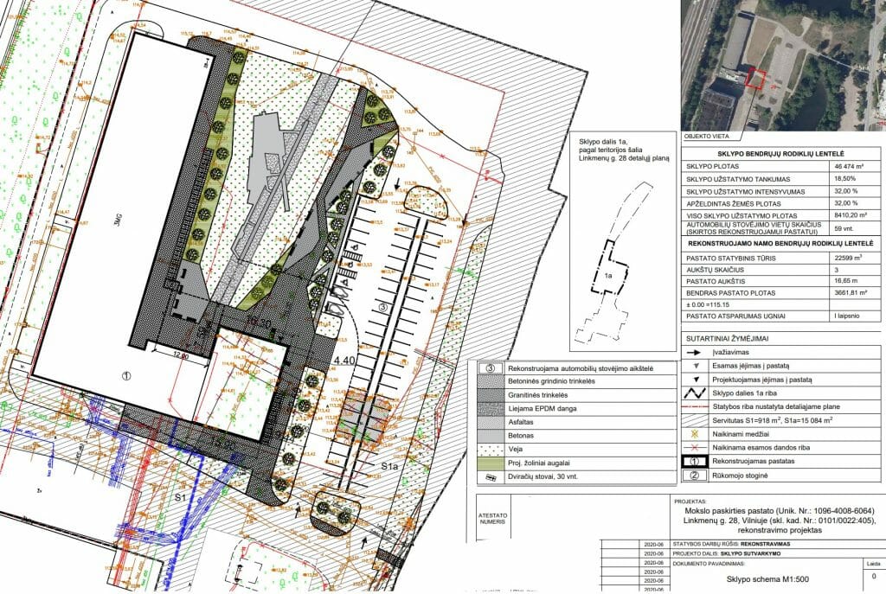Click the esamas įėjimas į pastatą triangle symbol
This screenshot has height=594, width=886.
tap(696, 366)
